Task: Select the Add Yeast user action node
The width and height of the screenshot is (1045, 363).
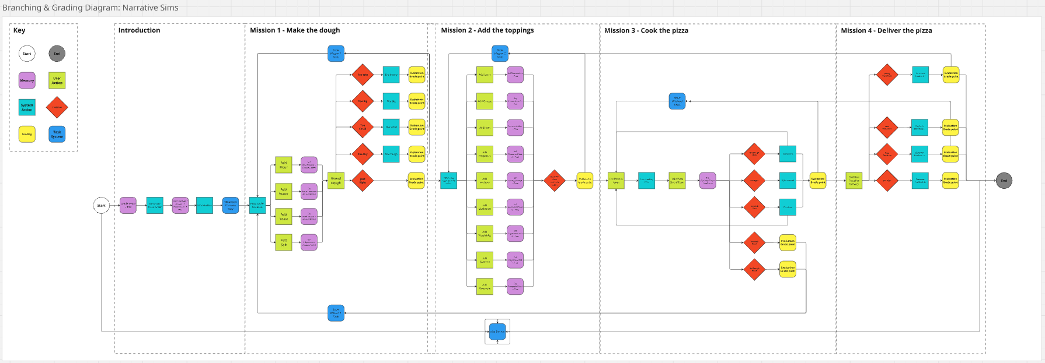Action: coord(284,217)
